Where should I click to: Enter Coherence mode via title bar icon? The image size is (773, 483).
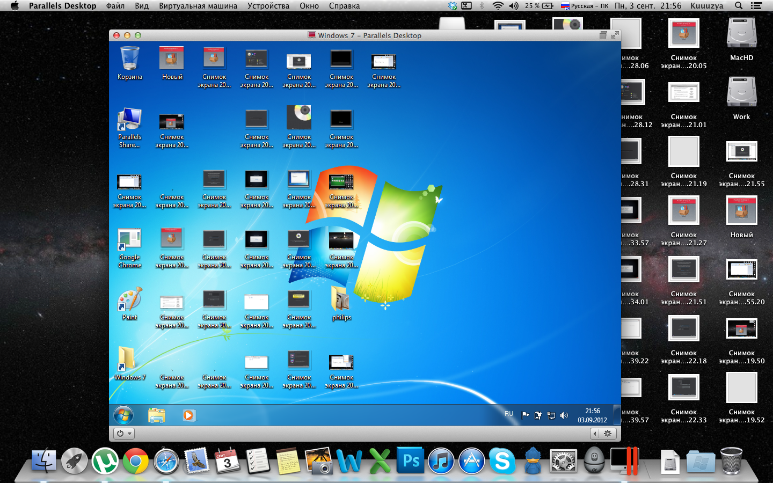click(x=603, y=35)
